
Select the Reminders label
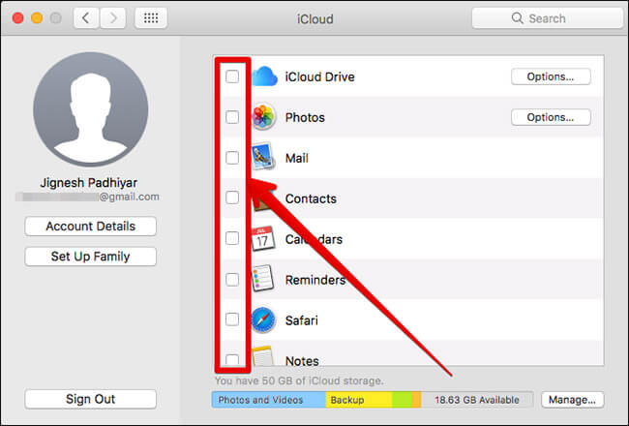pos(315,280)
